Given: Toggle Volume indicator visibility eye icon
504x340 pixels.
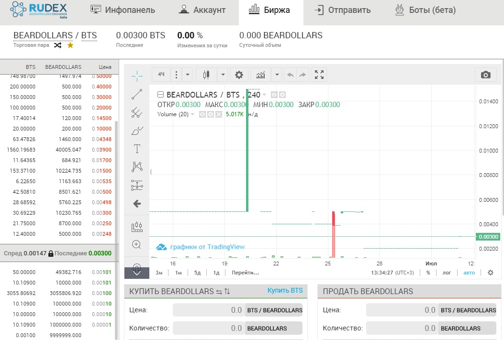Looking at the screenshot, I should point(202,114).
